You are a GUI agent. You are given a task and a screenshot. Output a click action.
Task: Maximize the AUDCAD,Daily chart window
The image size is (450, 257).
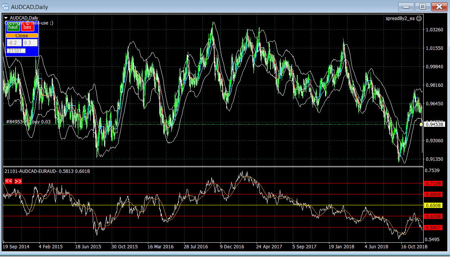[x=422, y=7]
